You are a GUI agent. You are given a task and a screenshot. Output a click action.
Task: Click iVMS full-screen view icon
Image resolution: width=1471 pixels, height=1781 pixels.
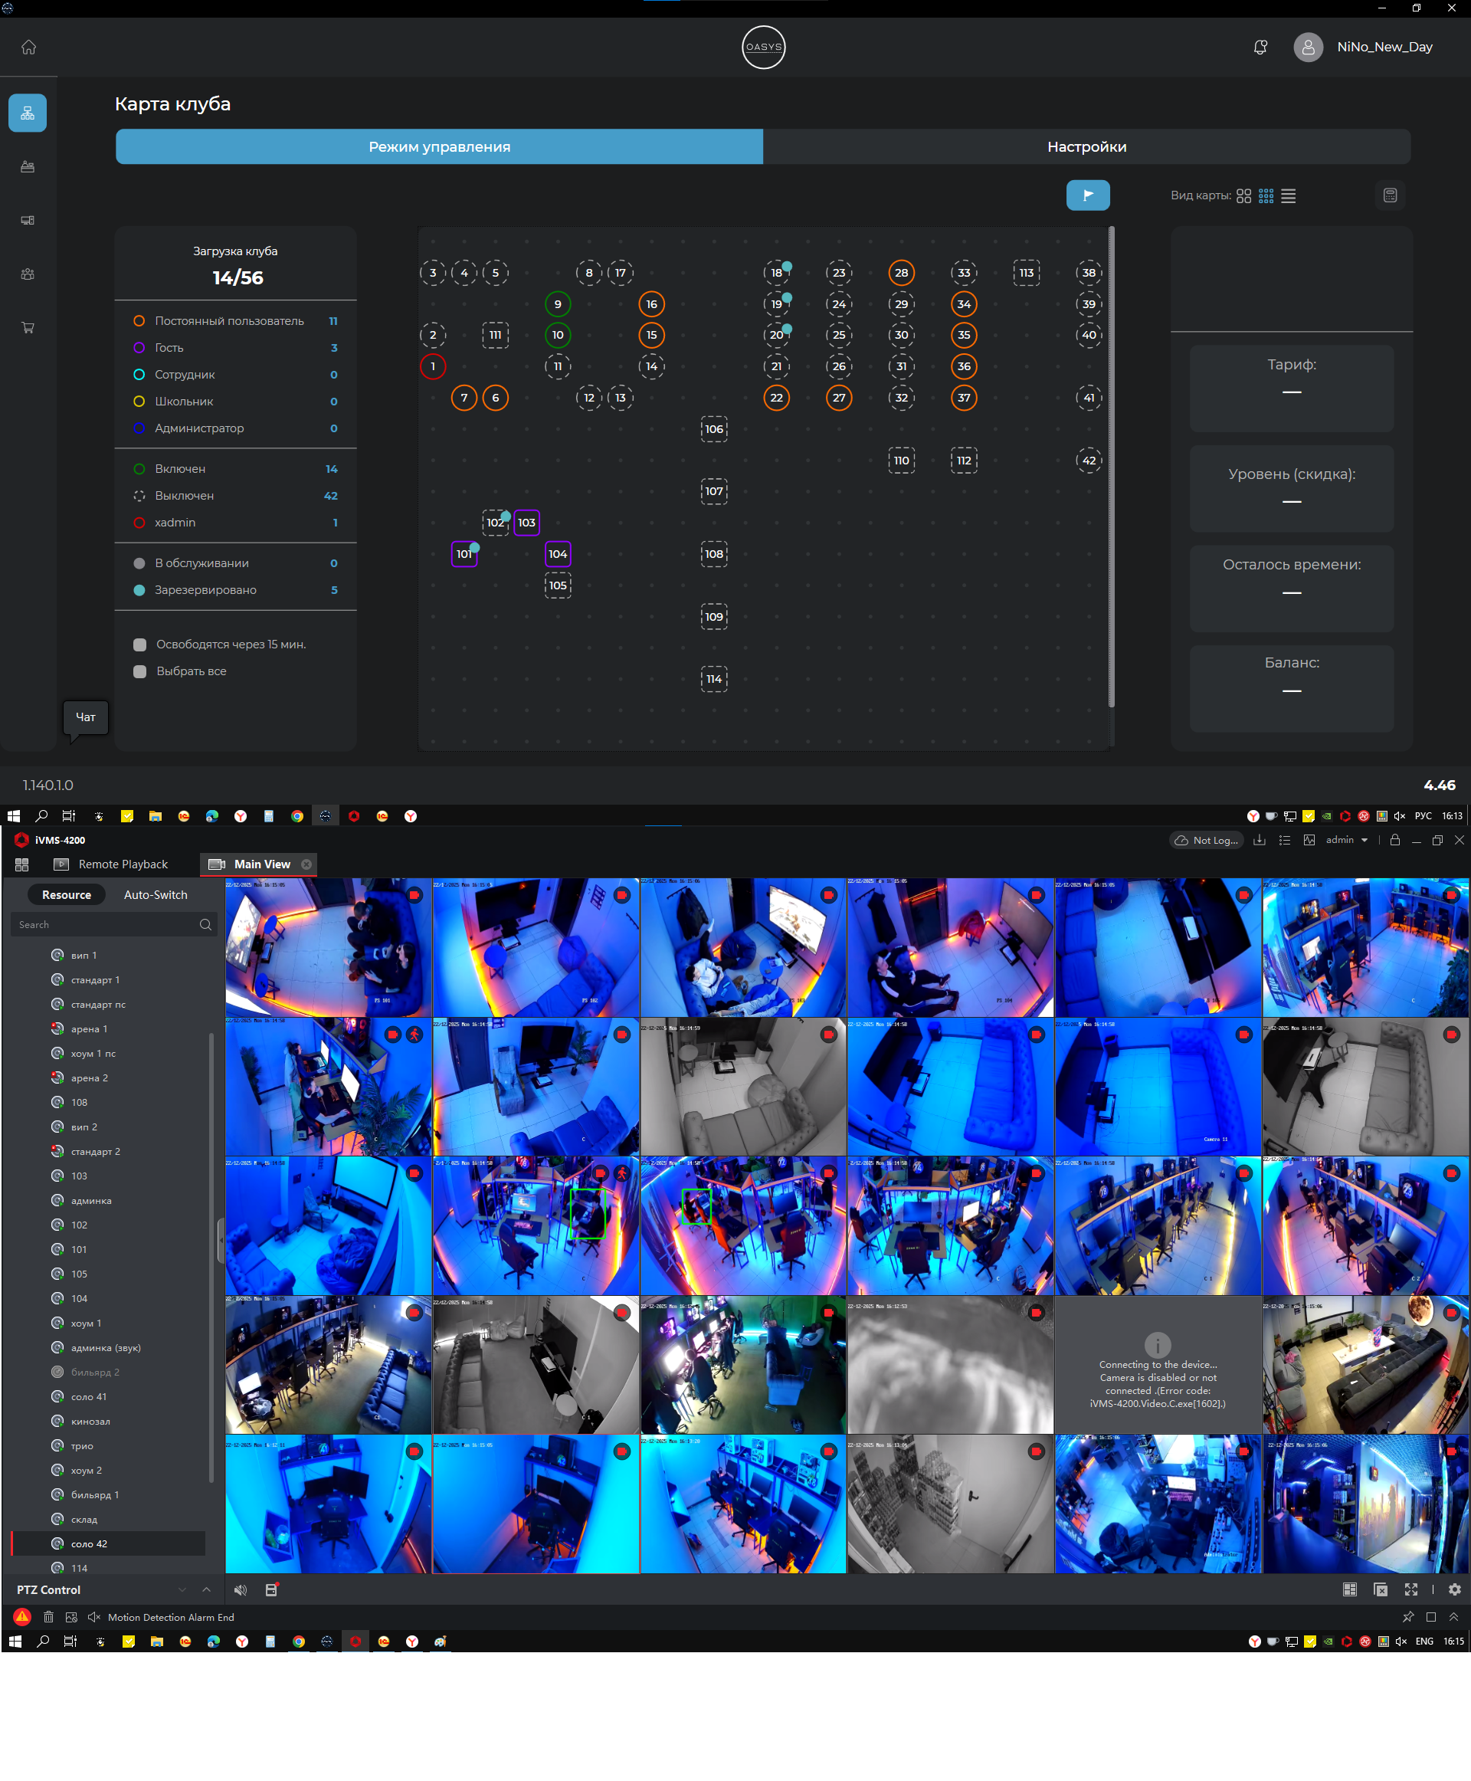[x=1410, y=1589]
